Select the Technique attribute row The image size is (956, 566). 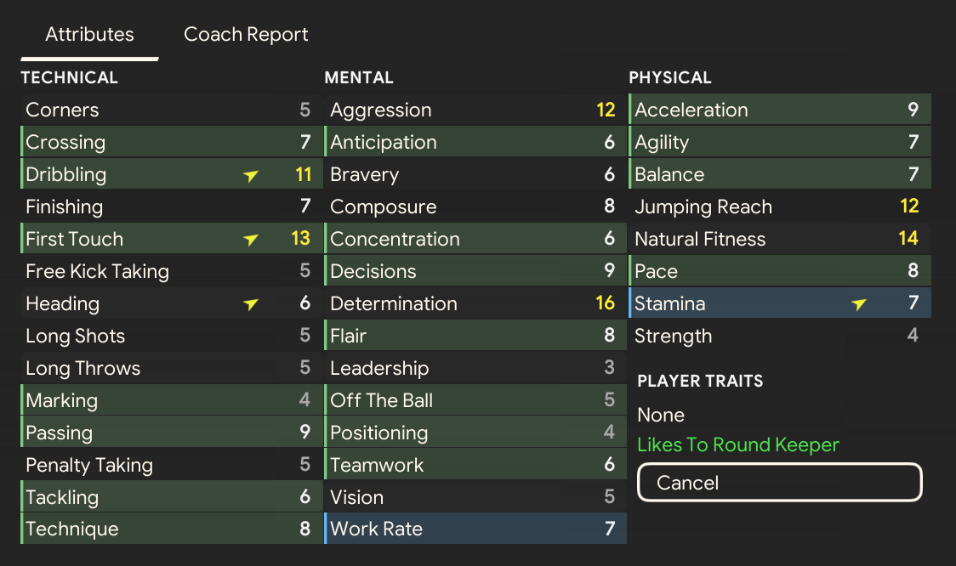170,529
